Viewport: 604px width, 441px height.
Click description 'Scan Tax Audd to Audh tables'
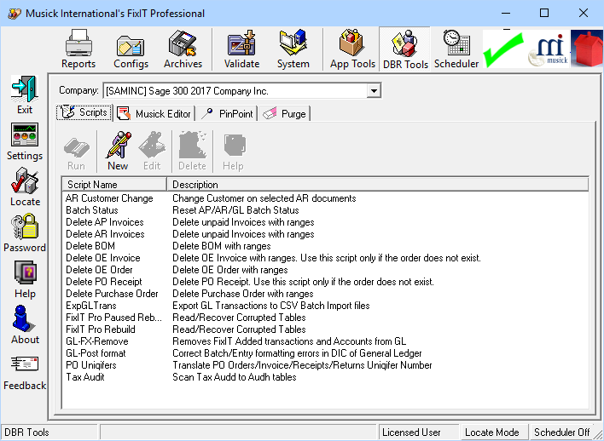click(235, 377)
